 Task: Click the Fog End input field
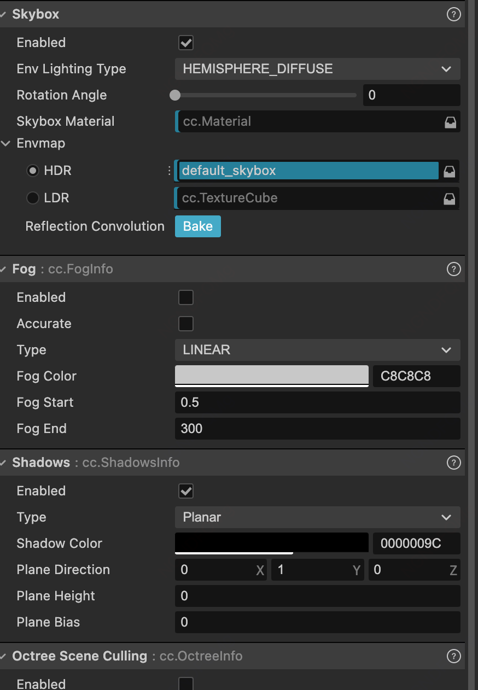coord(317,429)
